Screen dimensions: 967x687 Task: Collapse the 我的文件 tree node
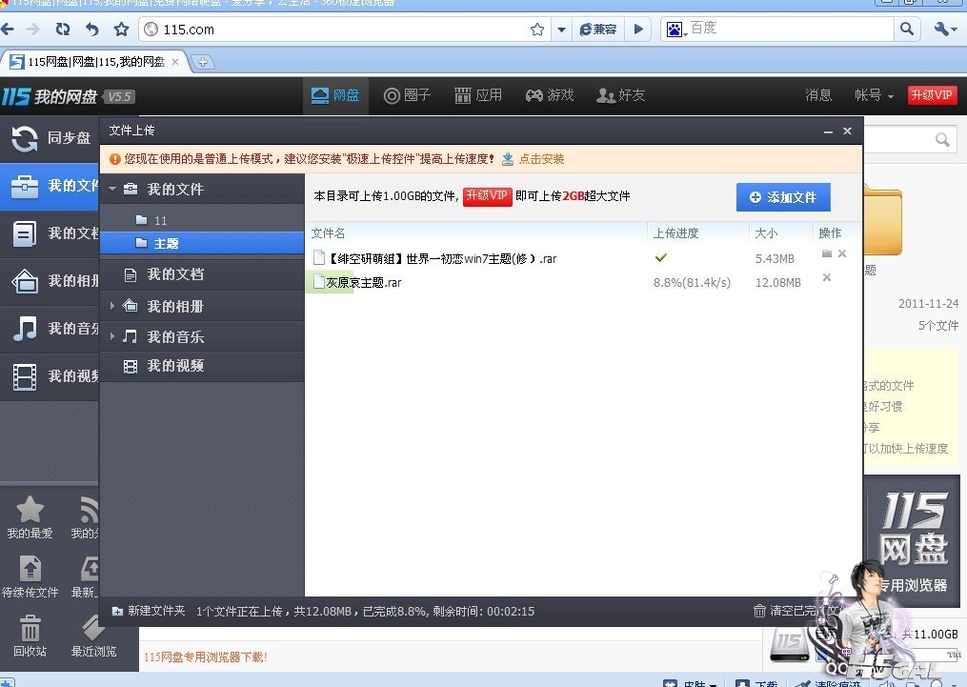(x=112, y=189)
